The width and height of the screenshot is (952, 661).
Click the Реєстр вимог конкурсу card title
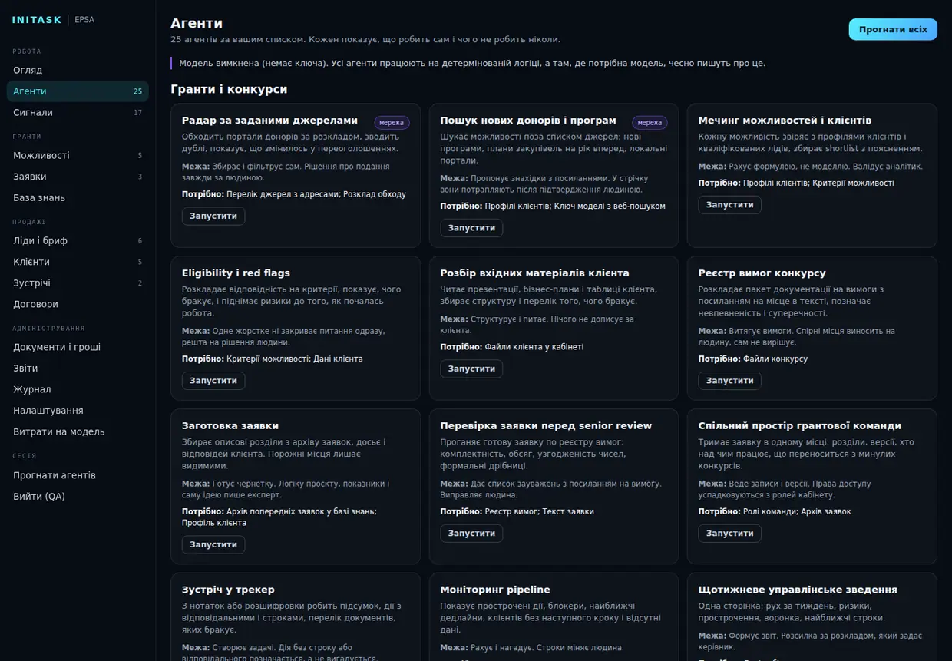(762, 273)
